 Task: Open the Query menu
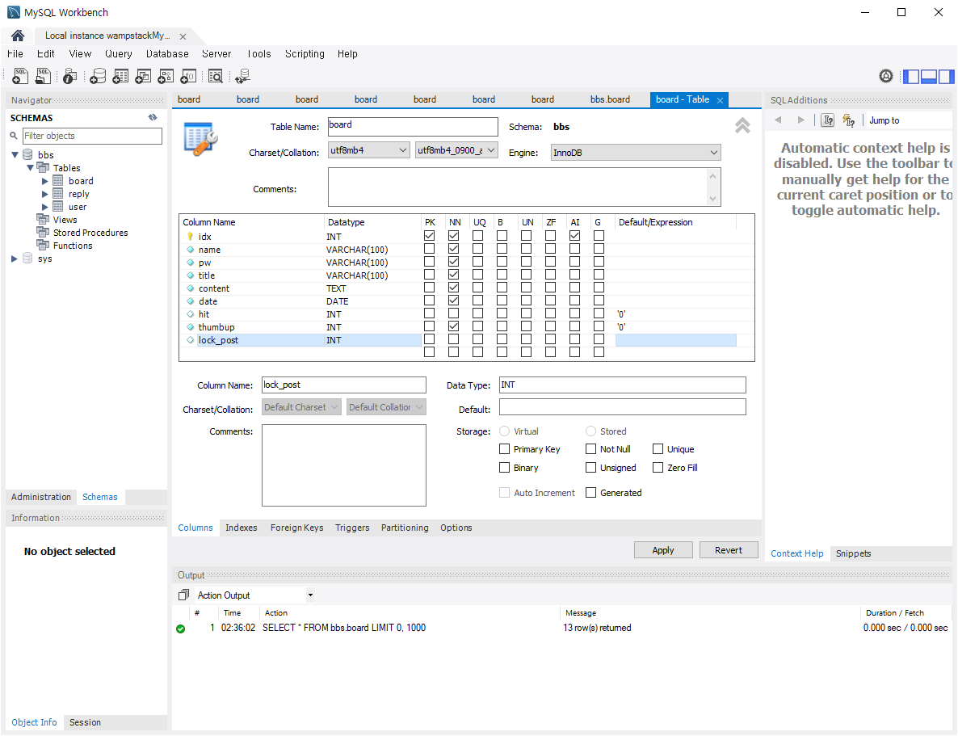coord(119,54)
